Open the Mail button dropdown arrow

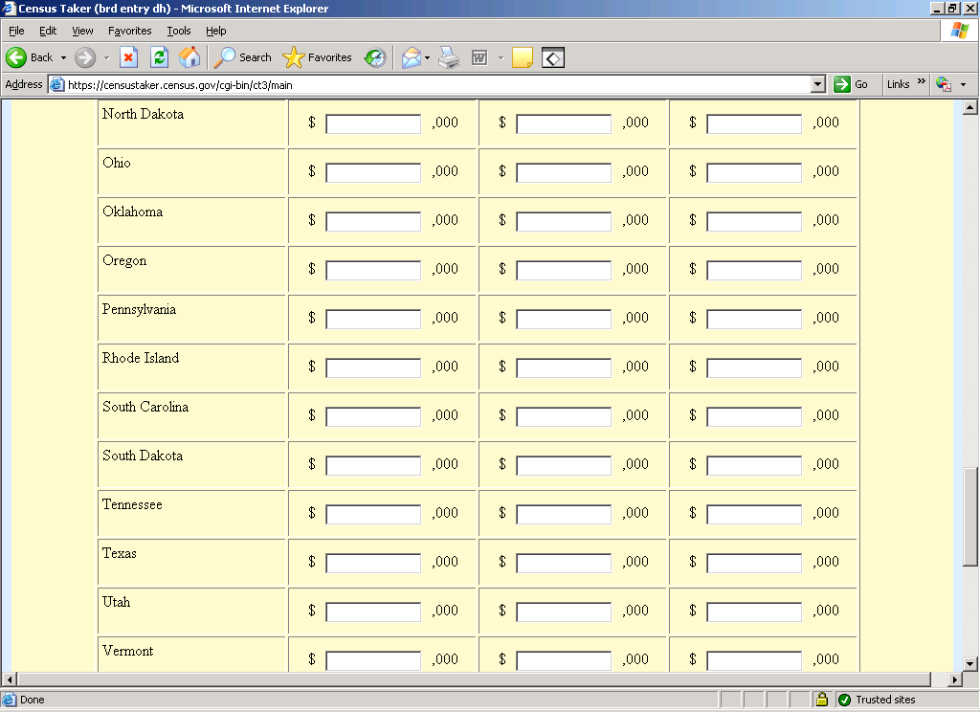coord(428,57)
